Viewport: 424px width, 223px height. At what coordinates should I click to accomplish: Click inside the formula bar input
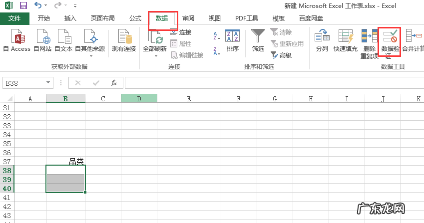click(x=274, y=83)
